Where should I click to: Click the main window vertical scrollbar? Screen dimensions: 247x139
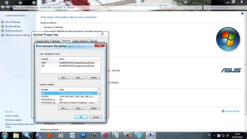[x=245, y=64]
